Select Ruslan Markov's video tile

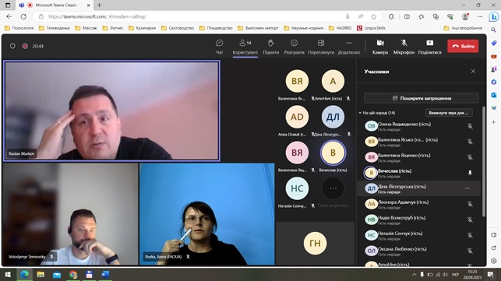[111, 111]
